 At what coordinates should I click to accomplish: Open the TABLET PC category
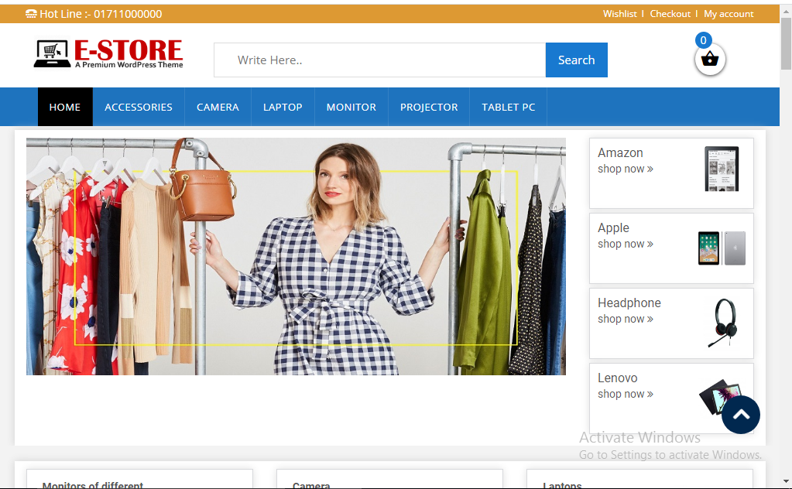point(508,107)
